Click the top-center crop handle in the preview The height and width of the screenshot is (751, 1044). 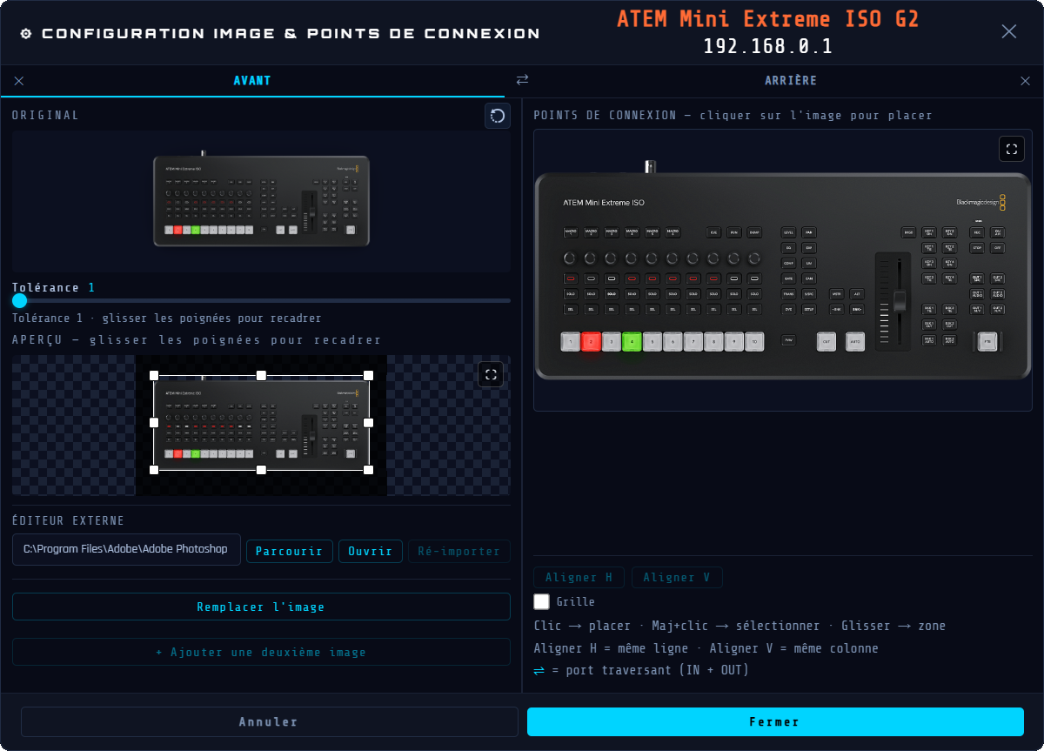261,375
